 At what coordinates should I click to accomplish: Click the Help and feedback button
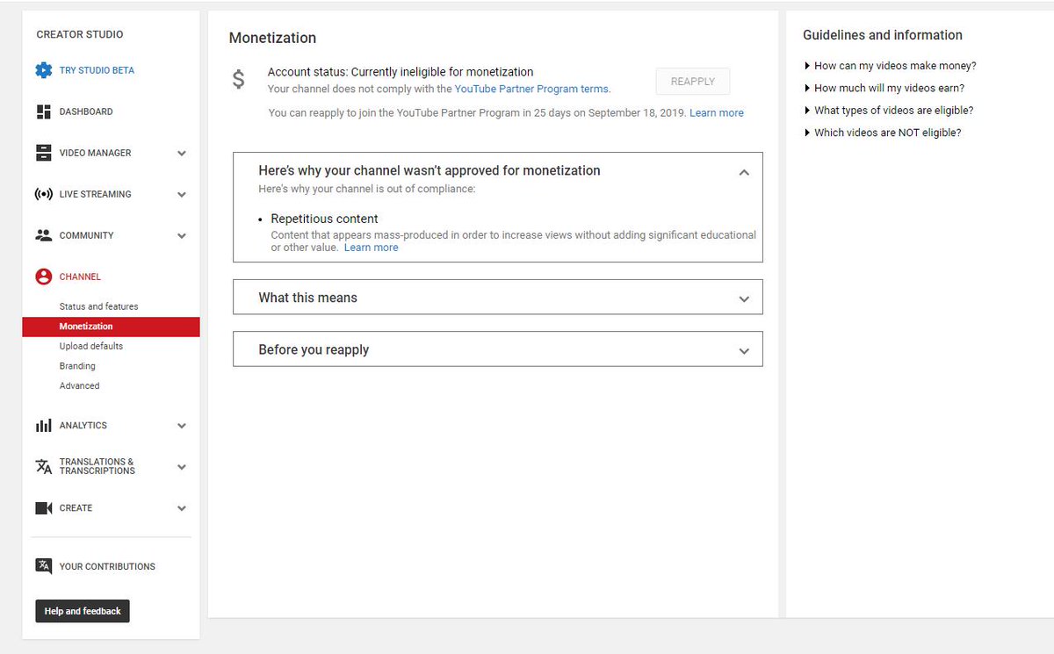tap(83, 611)
